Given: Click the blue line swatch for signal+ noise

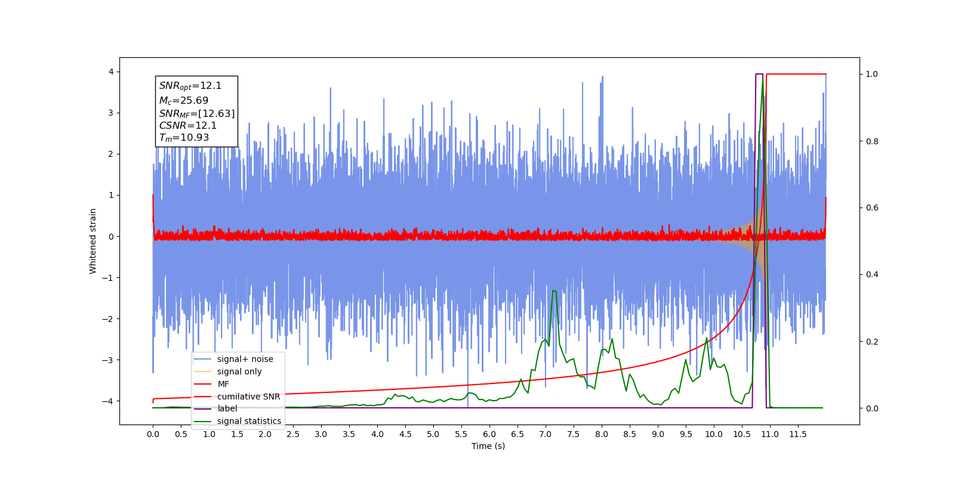Looking at the screenshot, I should click(x=203, y=359).
